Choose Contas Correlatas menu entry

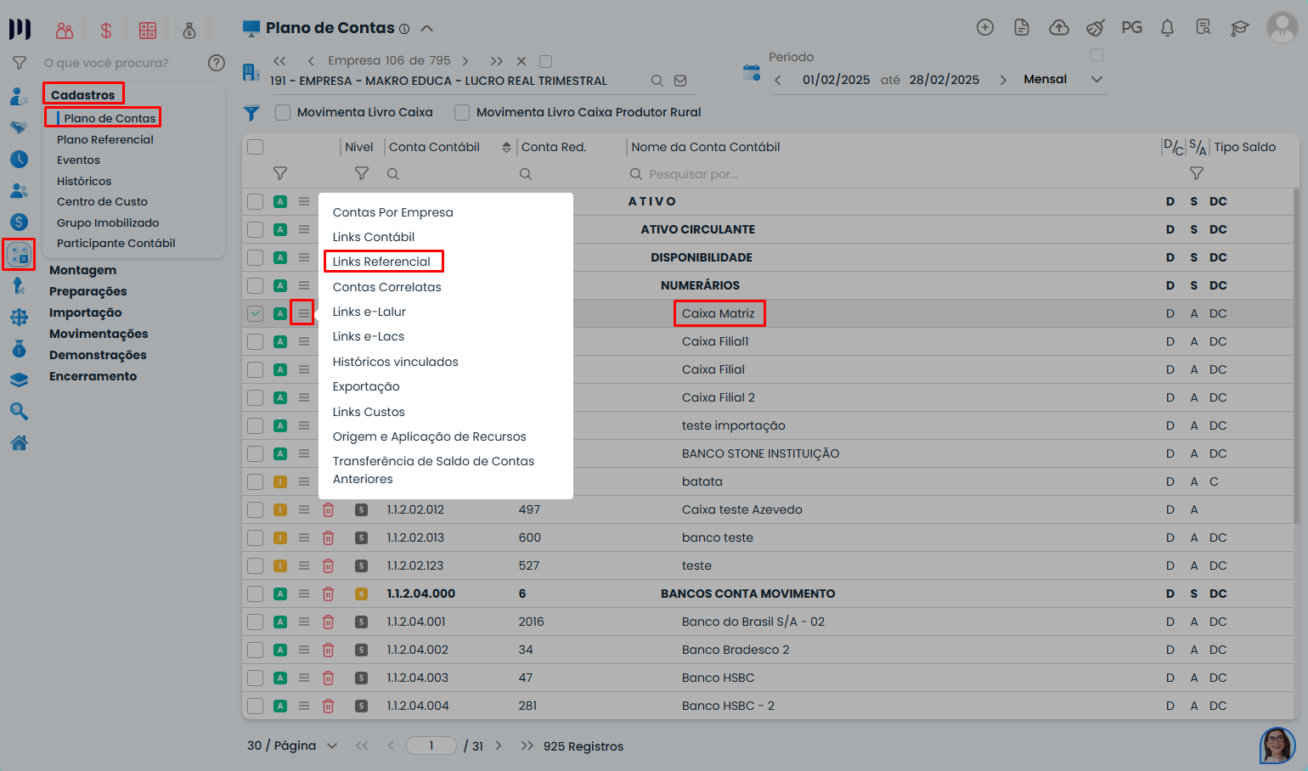386,287
